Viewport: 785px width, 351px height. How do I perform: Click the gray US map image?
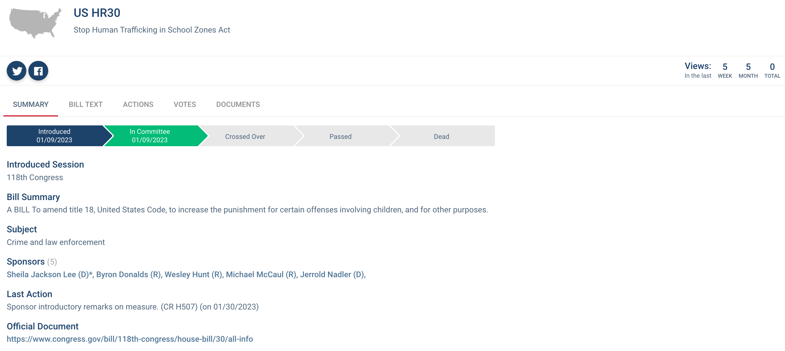pyautogui.click(x=35, y=23)
